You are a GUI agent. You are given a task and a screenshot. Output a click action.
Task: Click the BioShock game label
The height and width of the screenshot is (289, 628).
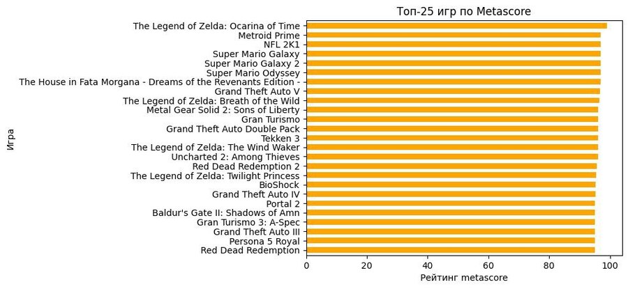tap(279, 185)
